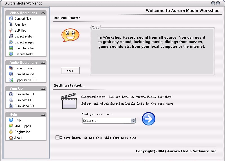Open Record sound label

[24, 68]
